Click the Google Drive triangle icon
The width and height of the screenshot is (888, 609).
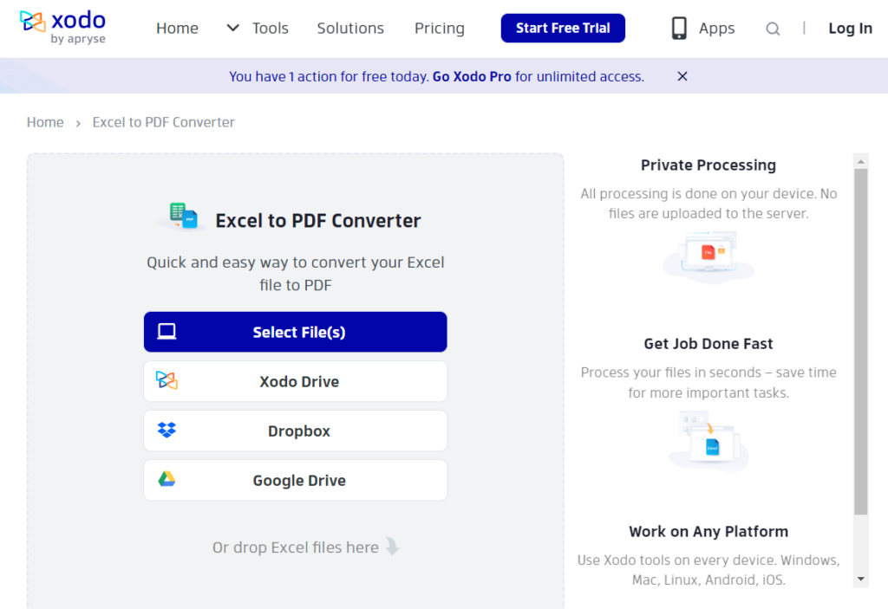(x=167, y=480)
